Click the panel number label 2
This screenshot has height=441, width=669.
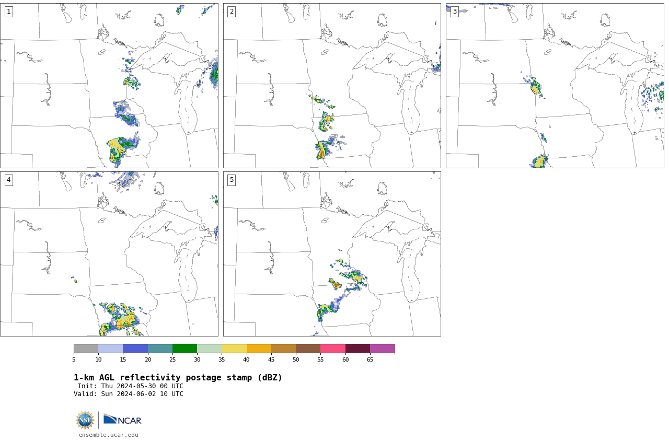(232, 11)
